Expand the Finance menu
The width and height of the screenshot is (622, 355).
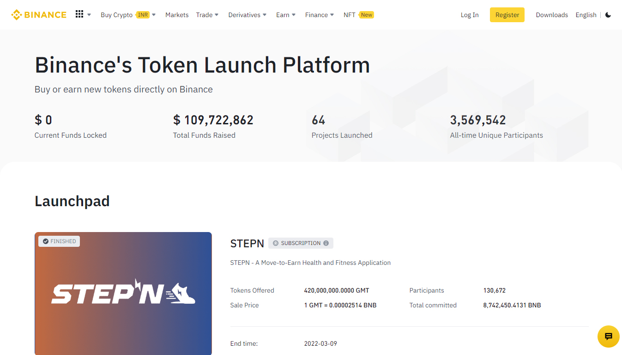pyautogui.click(x=320, y=15)
